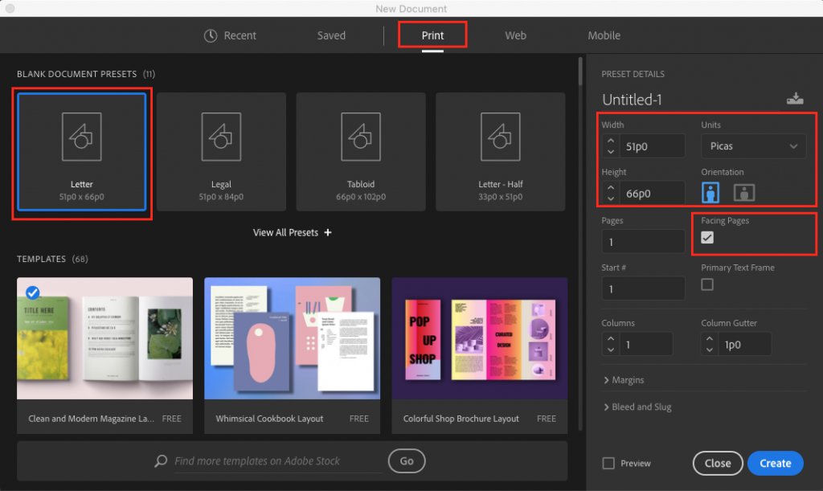
Task: Open the Whimsical Cookbook Layout template
Action: (292, 338)
